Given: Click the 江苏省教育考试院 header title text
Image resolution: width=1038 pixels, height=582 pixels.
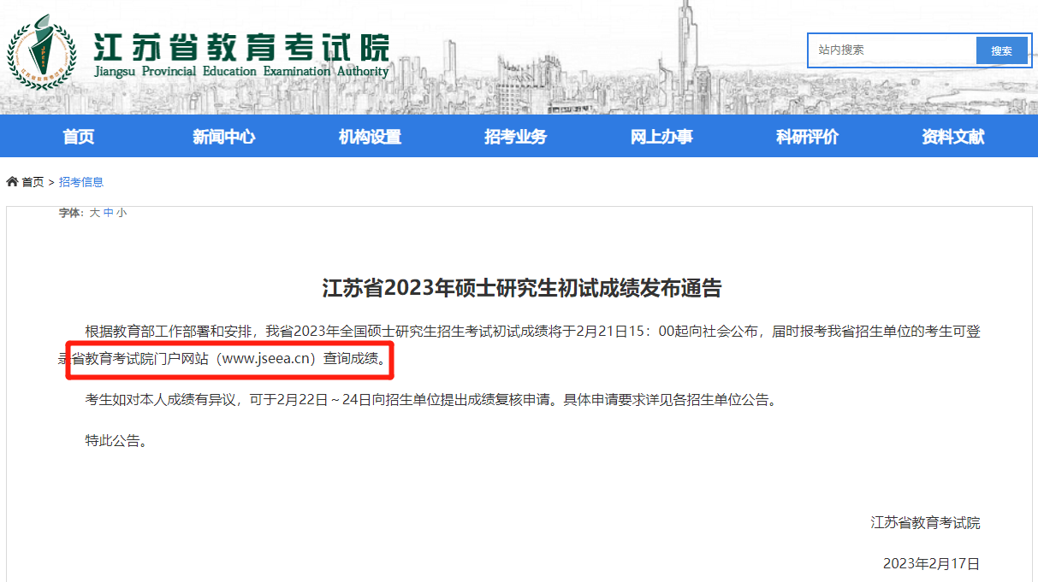Looking at the screenshot, I should click(240, 46).
